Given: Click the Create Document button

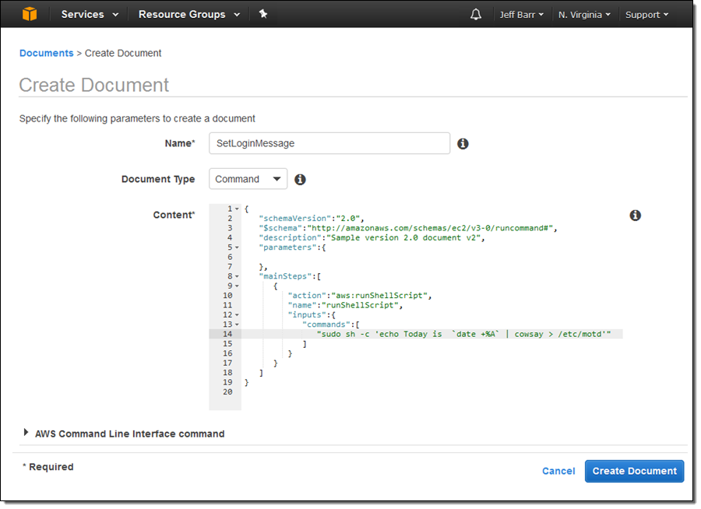Looking at the screenshot, I should click(634, 471).
